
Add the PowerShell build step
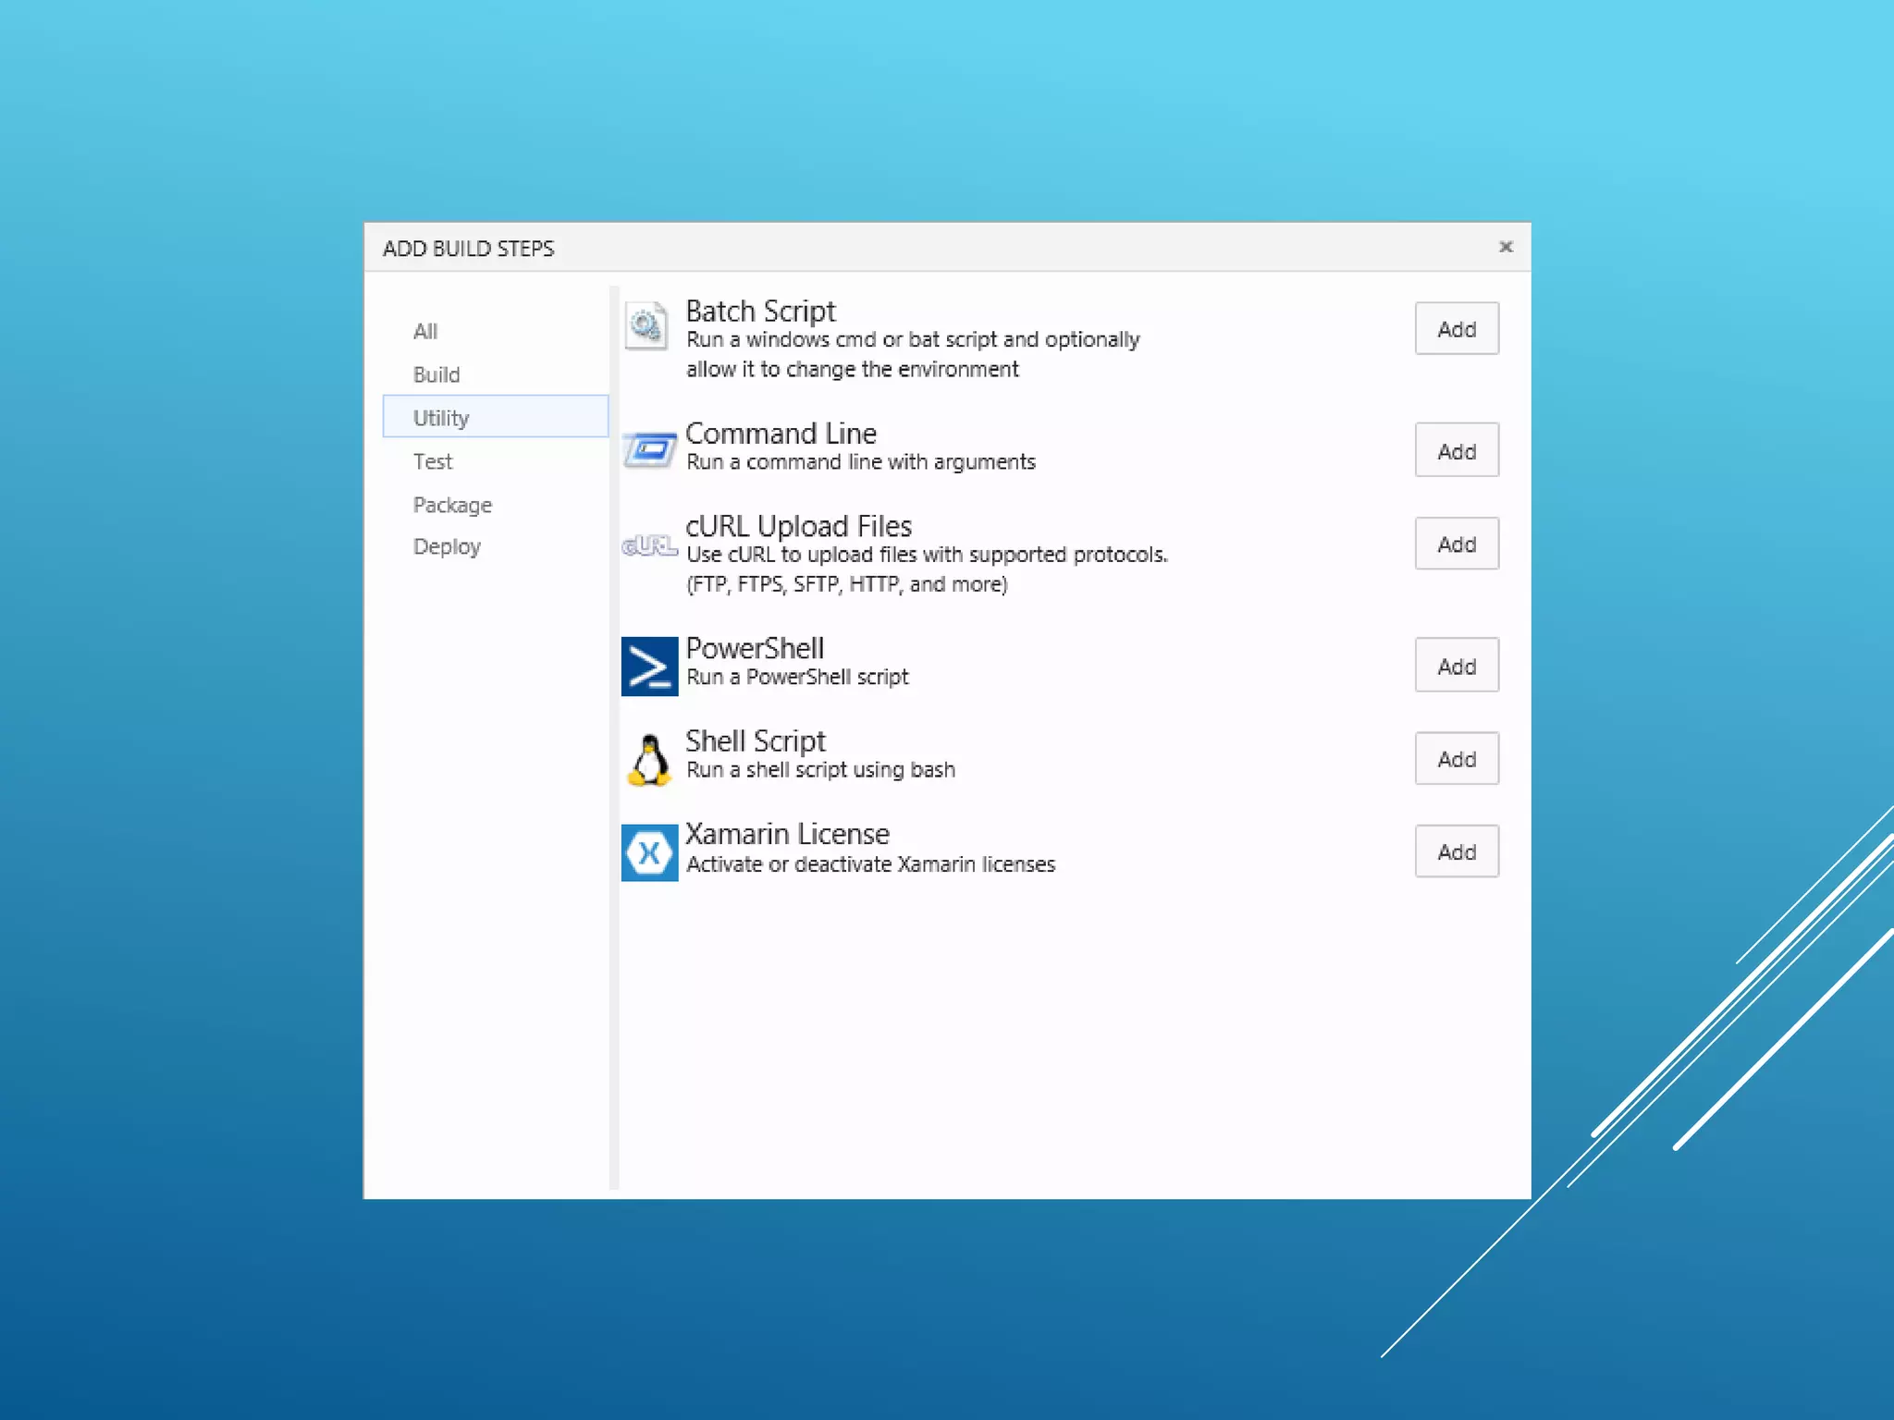[x=1456, y=666]
